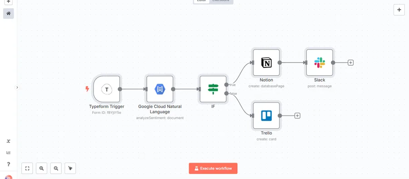This screenshot has width=409, height=179.
Task: Add a node after Slack
Action: point(350,63)
